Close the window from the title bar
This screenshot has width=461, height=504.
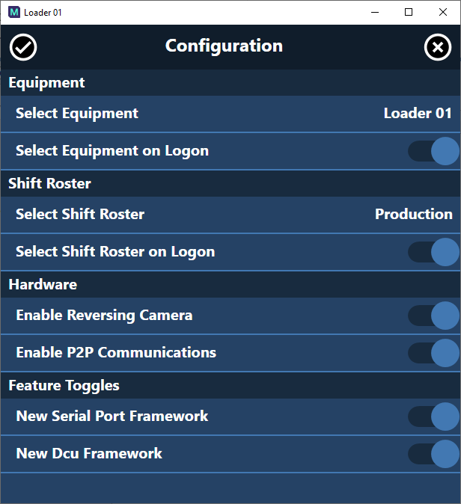(x=443, y=12)
